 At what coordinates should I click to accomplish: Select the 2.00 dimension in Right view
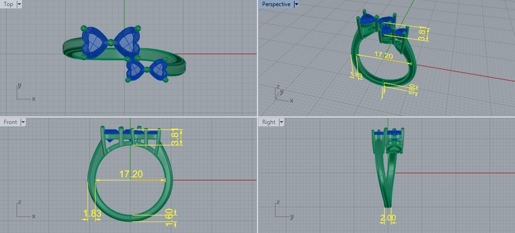pos(388,218)
